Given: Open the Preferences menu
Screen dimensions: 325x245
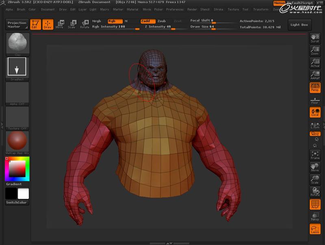Looking at the screenshot, I should click(x=175, y=9).
